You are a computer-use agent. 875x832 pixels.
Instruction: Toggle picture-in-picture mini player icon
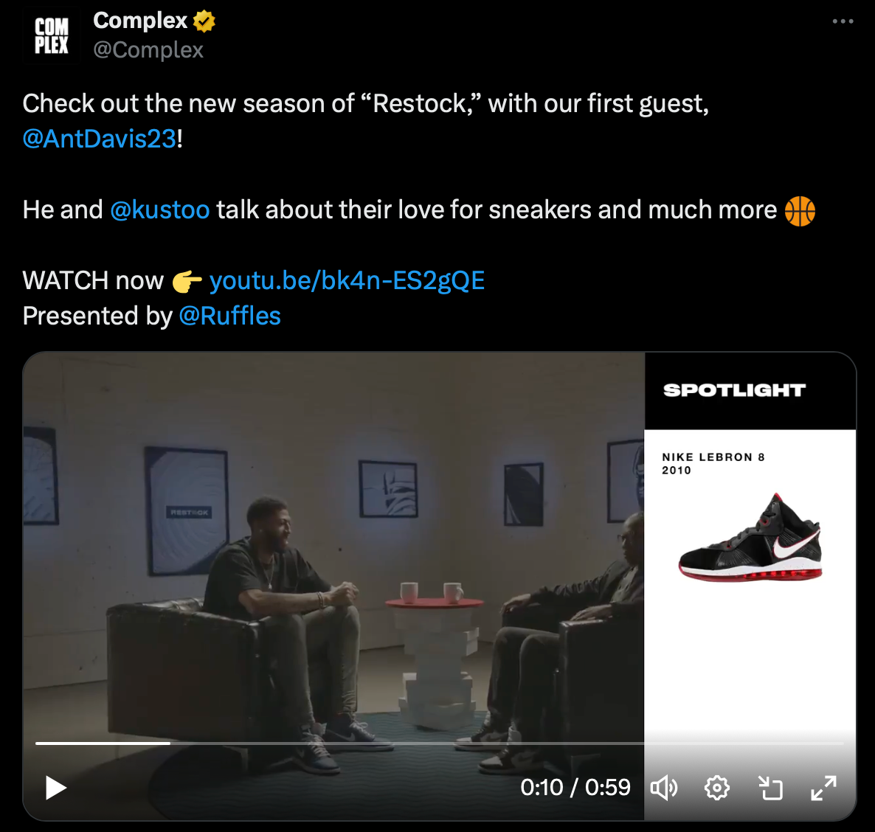(x=771, y=788)
